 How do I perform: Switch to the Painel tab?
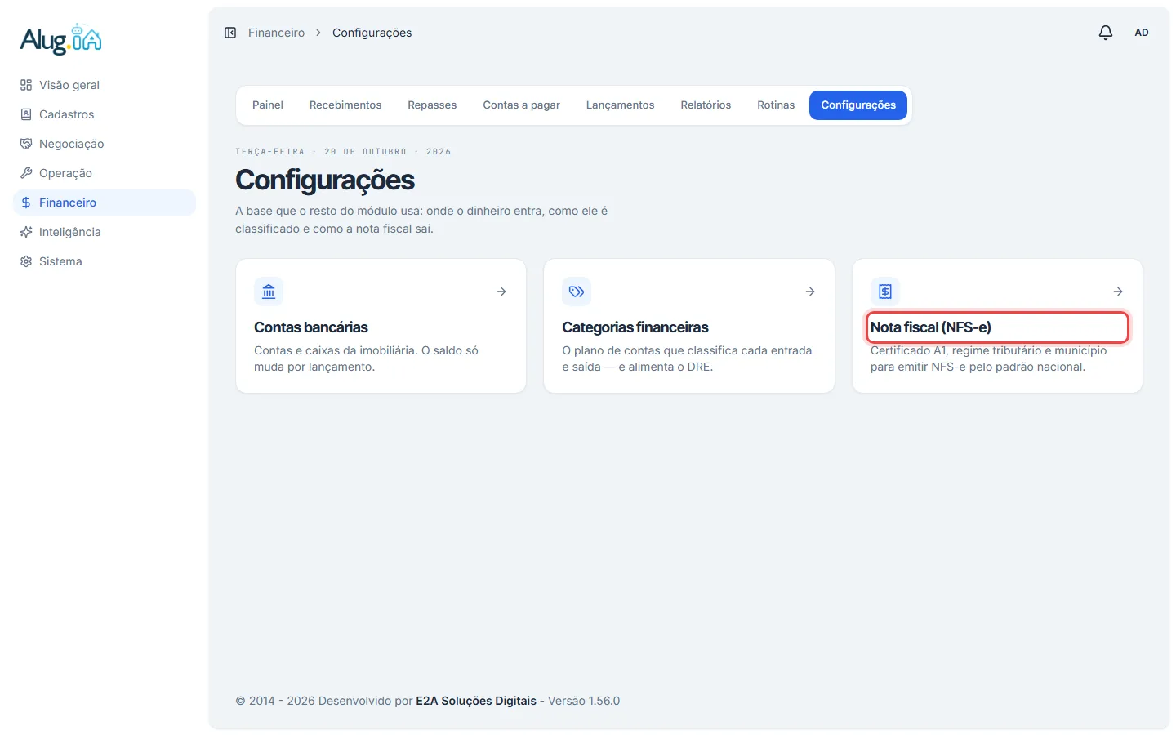point(268,105)
